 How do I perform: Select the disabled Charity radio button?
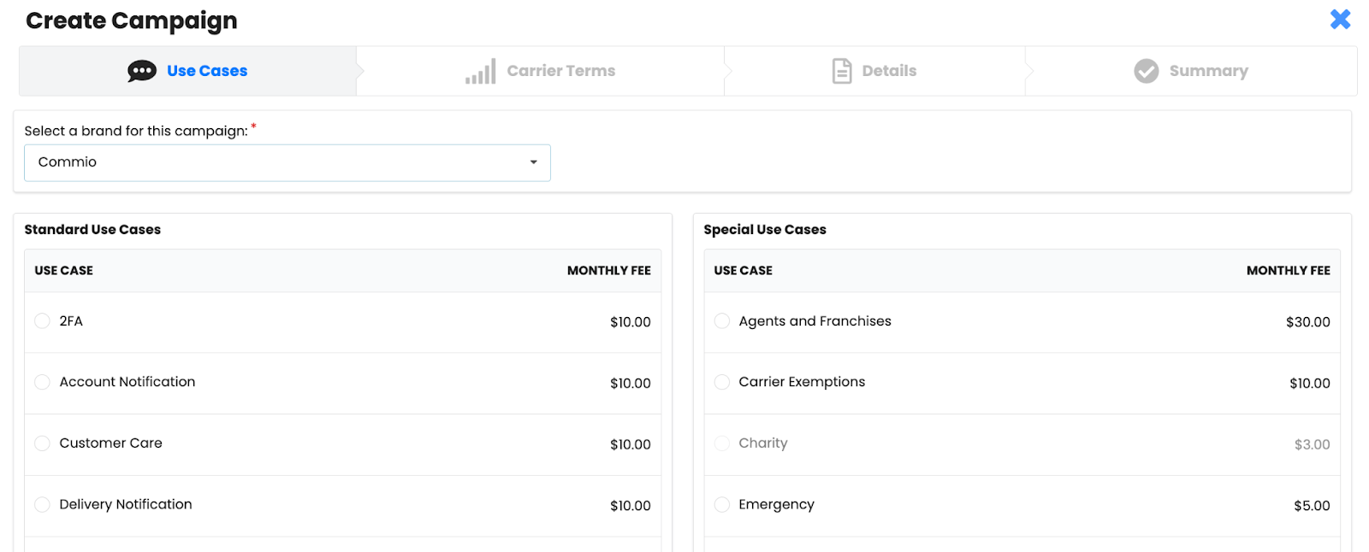[x=722, y=443]
